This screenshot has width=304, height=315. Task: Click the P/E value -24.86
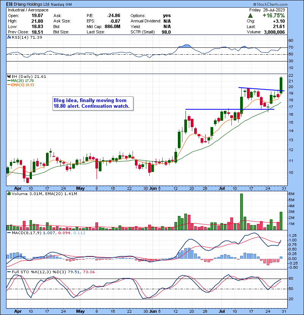coord(114,16)
